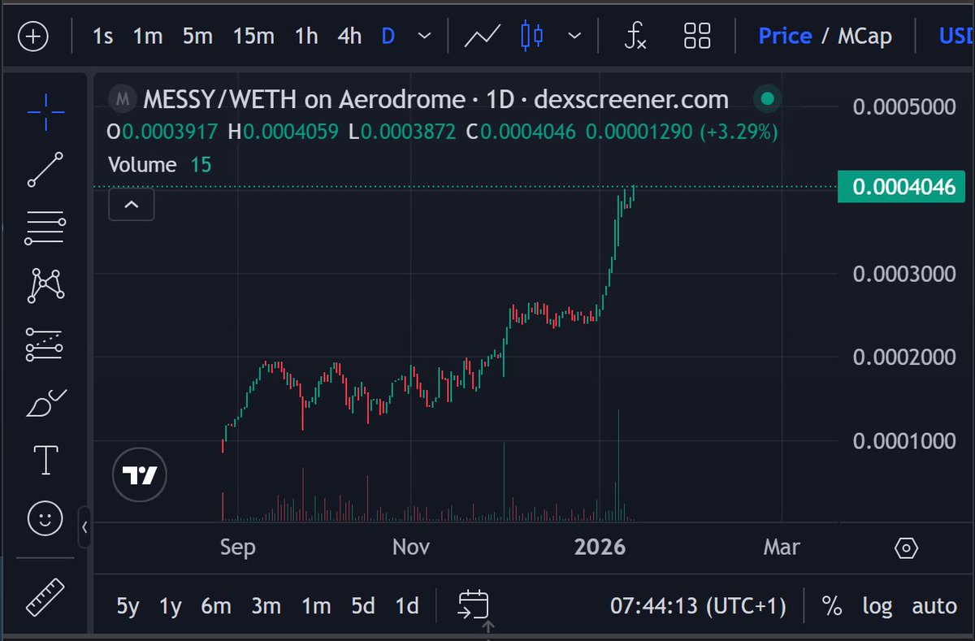The image size is (975, 641).
Task: Click the Volume 15 indicator label
Action: pos(159,165)
